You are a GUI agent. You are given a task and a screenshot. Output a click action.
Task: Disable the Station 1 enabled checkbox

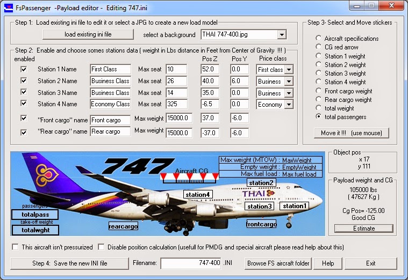24,69
